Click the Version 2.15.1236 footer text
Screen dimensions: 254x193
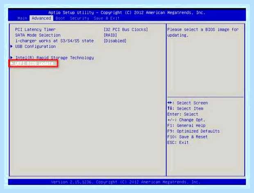pyautogui.click(x=125, y=182)
